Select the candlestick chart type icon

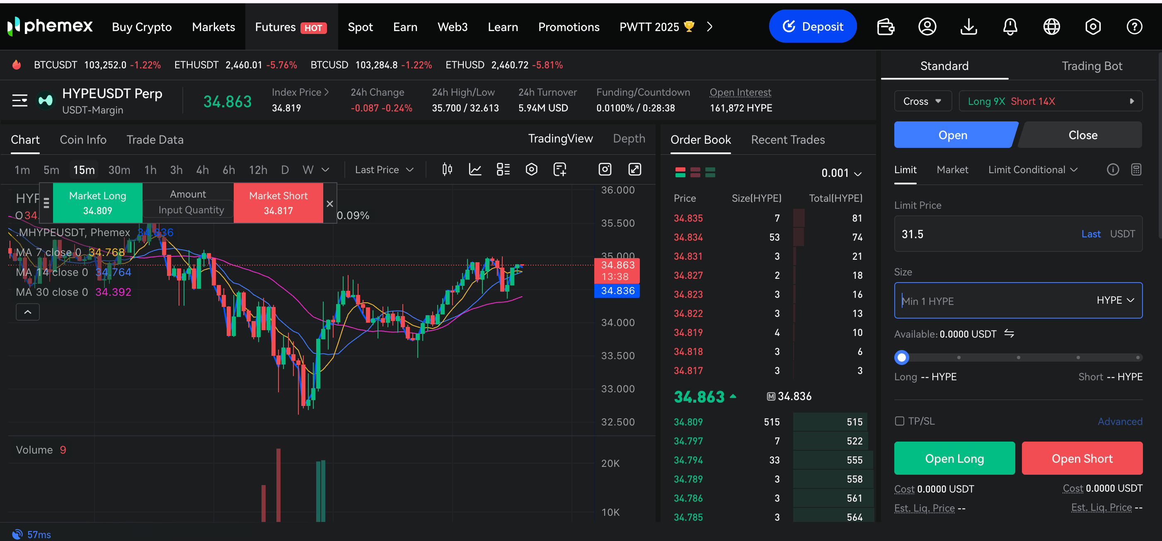(447, 169)
